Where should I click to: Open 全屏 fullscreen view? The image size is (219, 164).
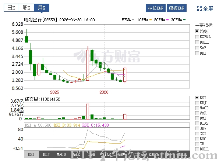(205, 8)
